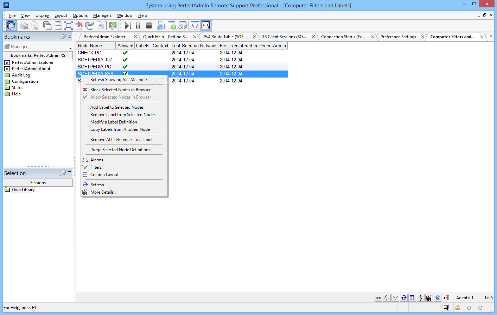
Task: Click the blue refresh arrows icon in the status bar
Action: 404,298
